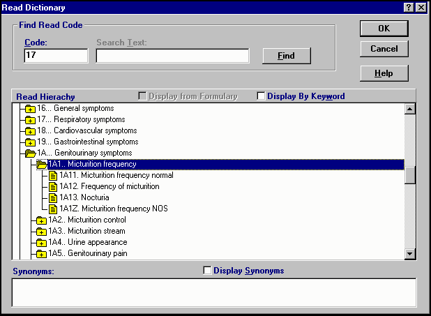Click the hierarchy scrollbar down arrow

pyautogui.click(x=410, y=253)
